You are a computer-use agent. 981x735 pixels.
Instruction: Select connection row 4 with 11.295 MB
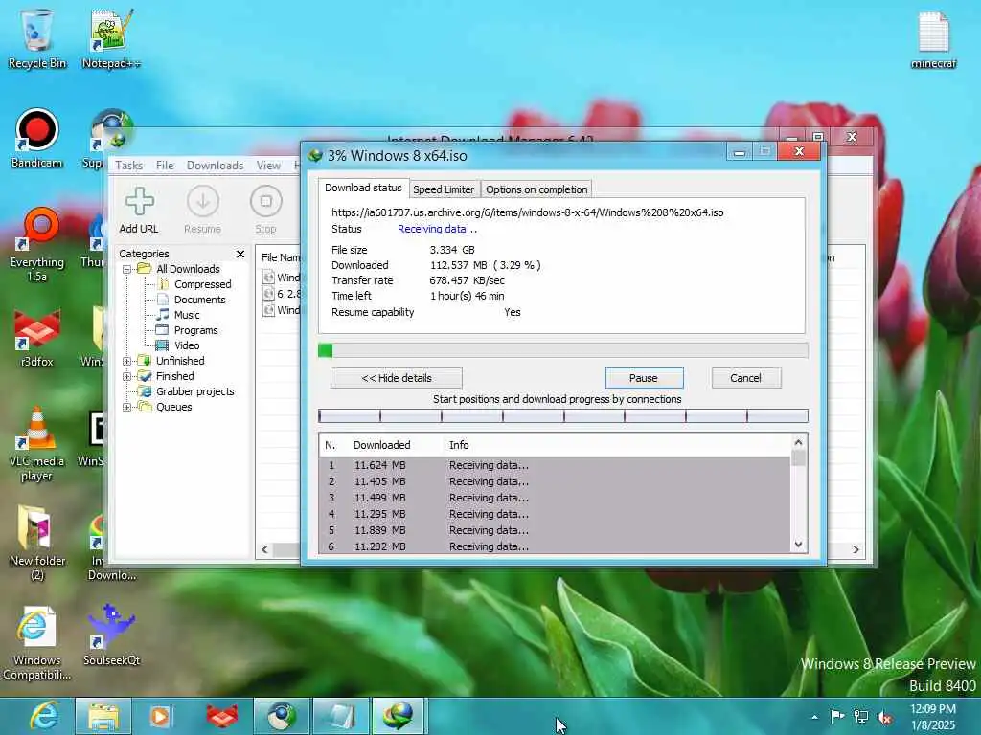click(556, 514)
